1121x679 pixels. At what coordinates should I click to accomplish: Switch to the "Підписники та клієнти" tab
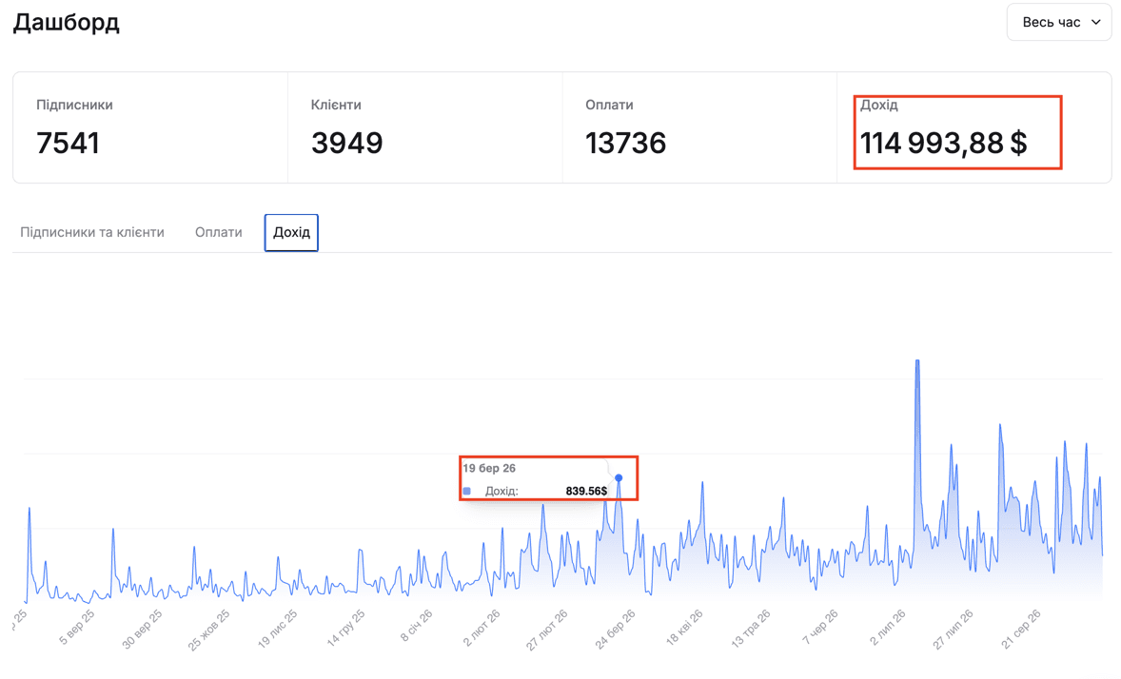point(92,232)
